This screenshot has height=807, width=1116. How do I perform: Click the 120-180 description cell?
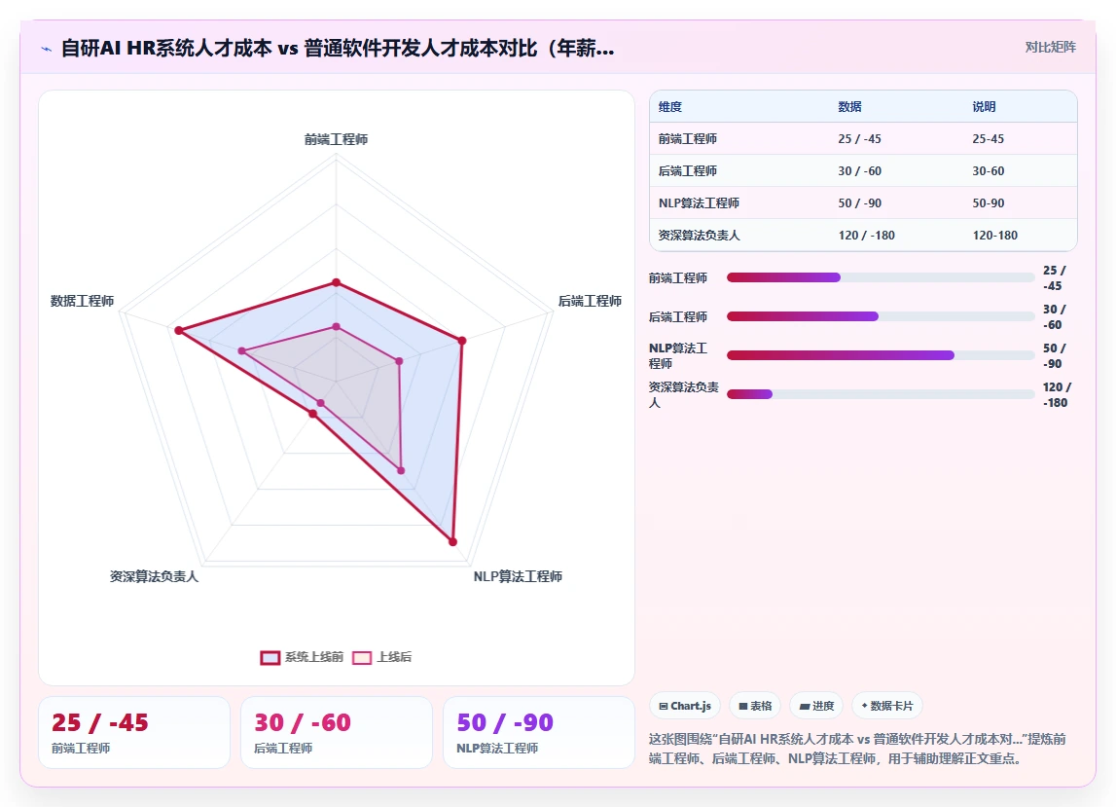tap(995, 235)
